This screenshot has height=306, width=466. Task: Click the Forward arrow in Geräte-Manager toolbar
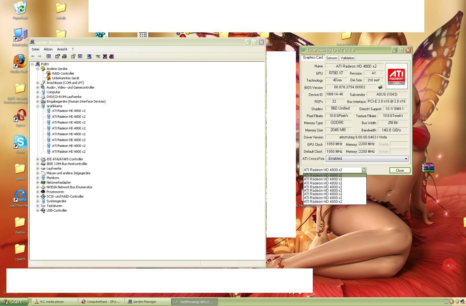click(x=40, y=56)
